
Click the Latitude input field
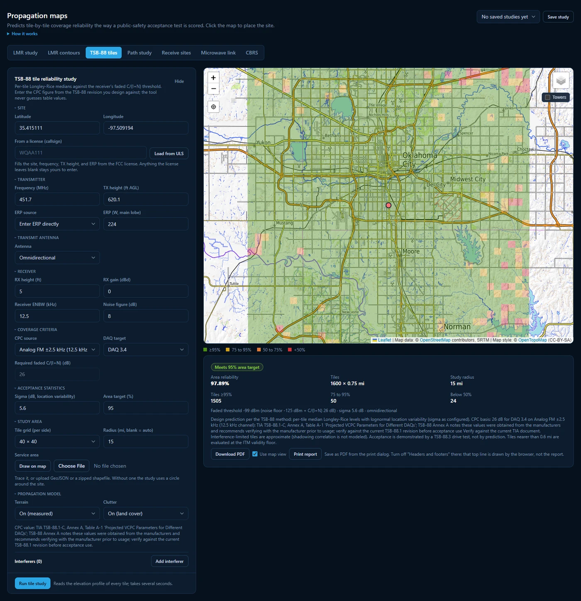(x=57, y=128)
